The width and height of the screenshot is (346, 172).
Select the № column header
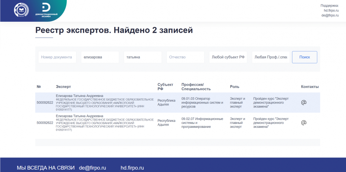tap(39, 87)
